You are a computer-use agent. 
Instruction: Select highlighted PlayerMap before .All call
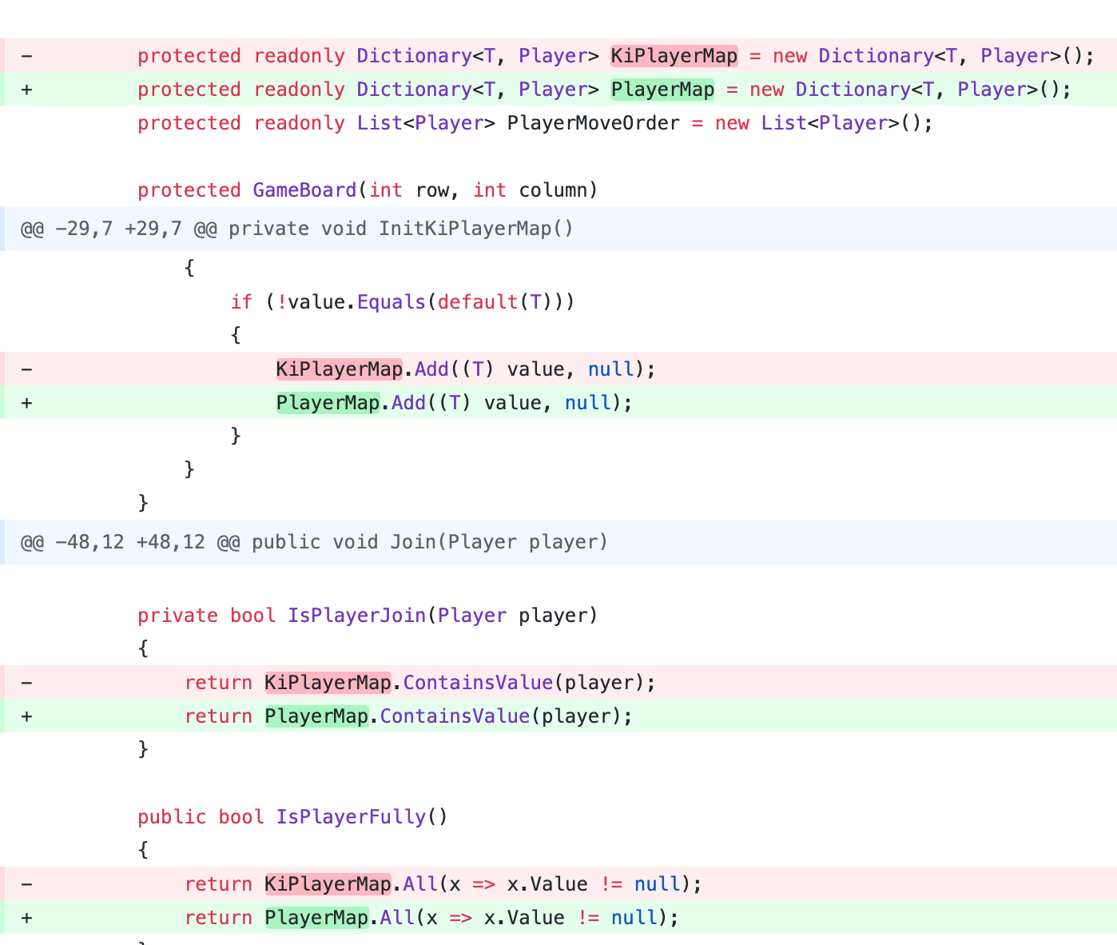pyautogui.click(x=316, y=918)
